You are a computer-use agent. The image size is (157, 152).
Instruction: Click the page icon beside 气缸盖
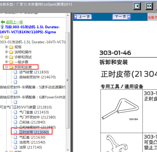coord(15,137)
